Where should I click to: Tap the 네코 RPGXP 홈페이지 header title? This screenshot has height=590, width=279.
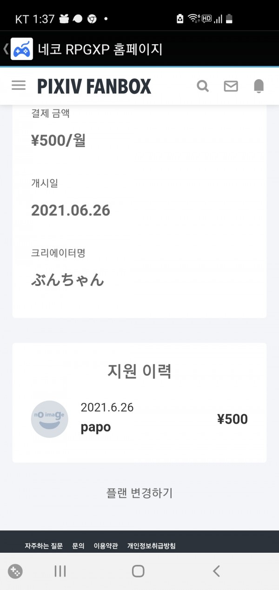point(100,49)
